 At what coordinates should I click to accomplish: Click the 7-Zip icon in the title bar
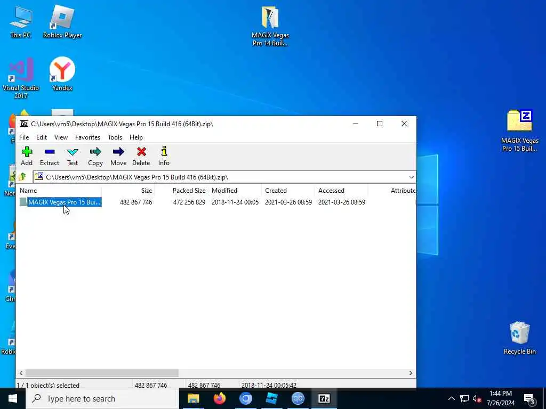(x=23, y=124)
